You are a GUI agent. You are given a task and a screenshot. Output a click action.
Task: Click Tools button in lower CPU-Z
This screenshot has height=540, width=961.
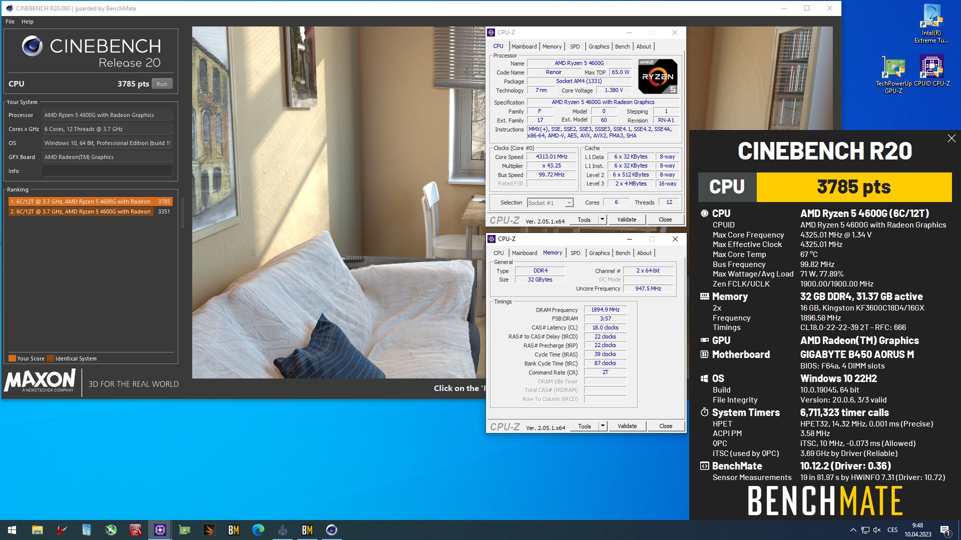tap(585, 426)
